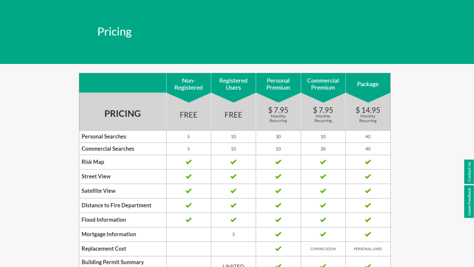Click the $14.95 Package price
474x267 pixels.
pos(368,110)
